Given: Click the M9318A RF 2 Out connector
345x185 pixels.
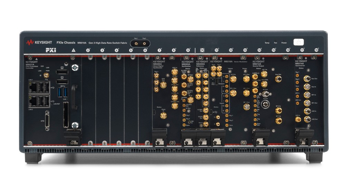Looking at the screenshot, I should tap(233, 93).
